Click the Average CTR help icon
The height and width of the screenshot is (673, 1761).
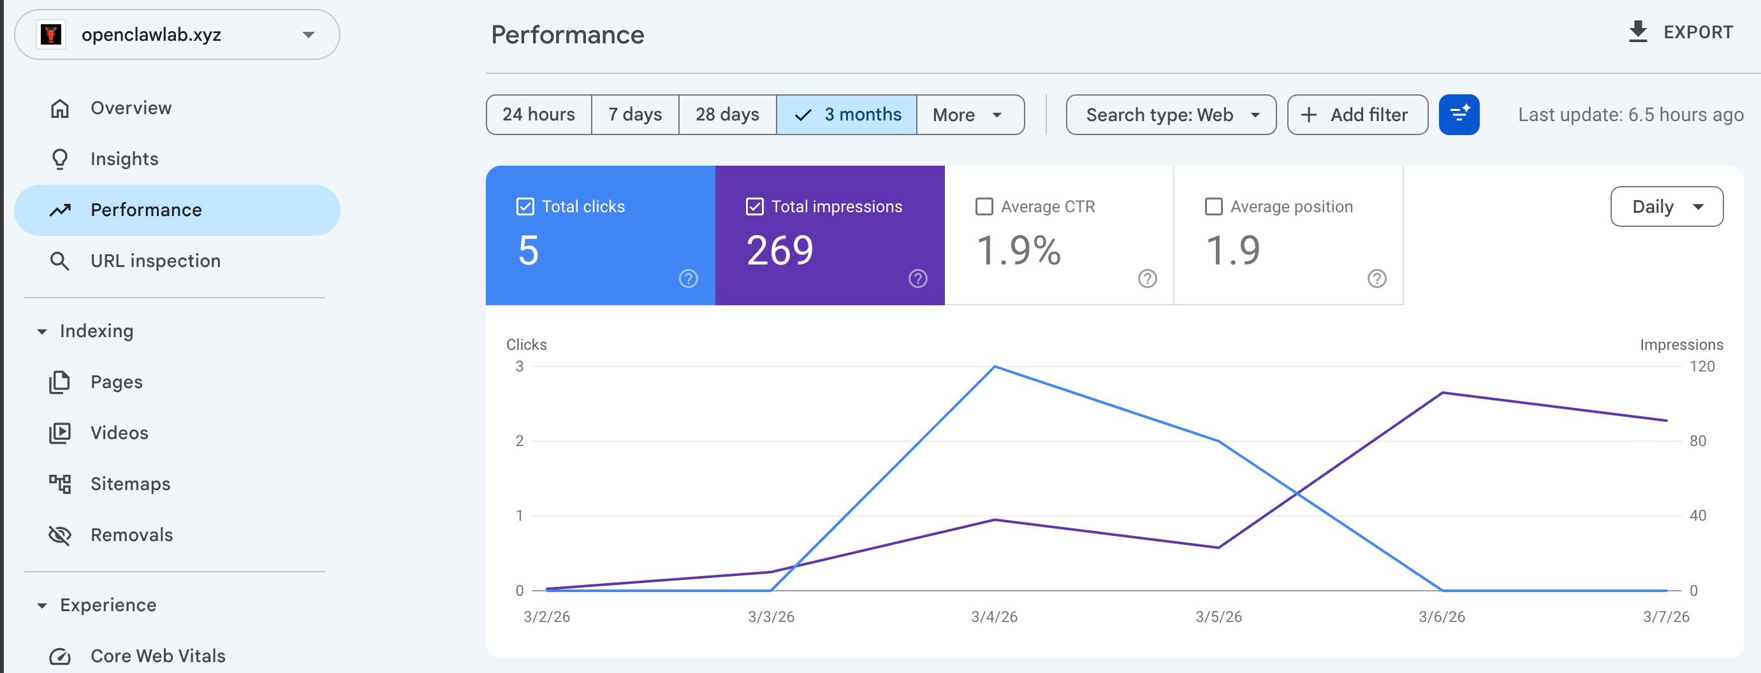(x=1147, y=279)
